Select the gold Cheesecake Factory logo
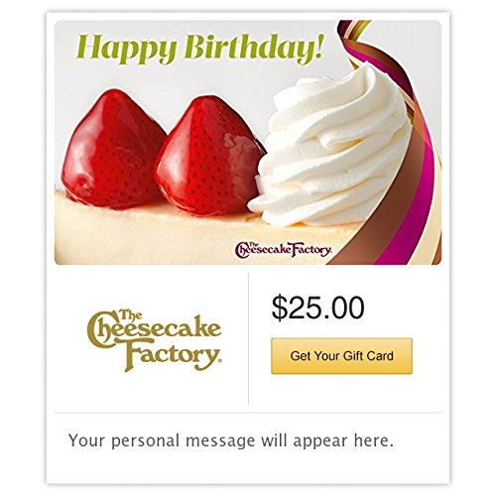Viewport: 496px width, 496px height. click(154, 340)
